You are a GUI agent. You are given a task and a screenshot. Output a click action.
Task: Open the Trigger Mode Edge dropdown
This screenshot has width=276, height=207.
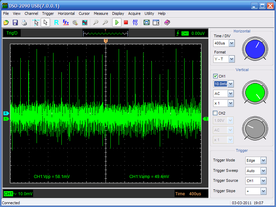[x=263, y=160]
